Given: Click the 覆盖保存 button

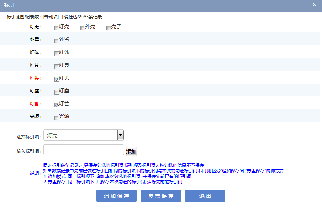Looking at the screenshot, I should point(161,196).
